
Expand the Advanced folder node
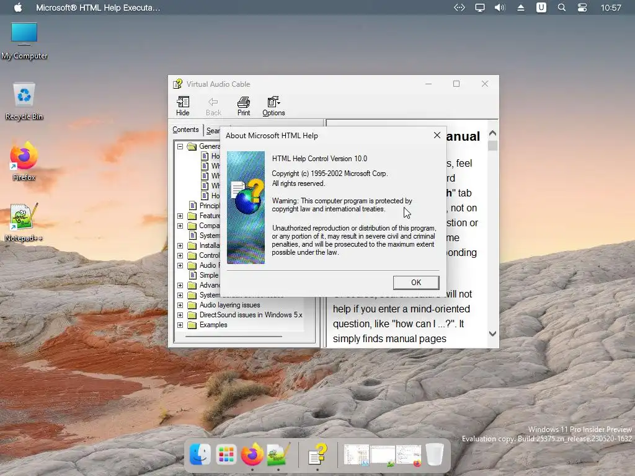180,285
